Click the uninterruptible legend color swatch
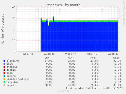The height and width of the screenshot is (94, 126). tap(4, 79)
